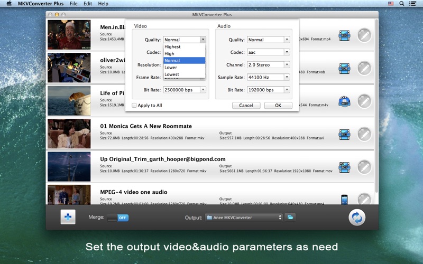Screen dimensions: 423x264
Task: Select Lower in the quality list
Action: click(184, 68)
